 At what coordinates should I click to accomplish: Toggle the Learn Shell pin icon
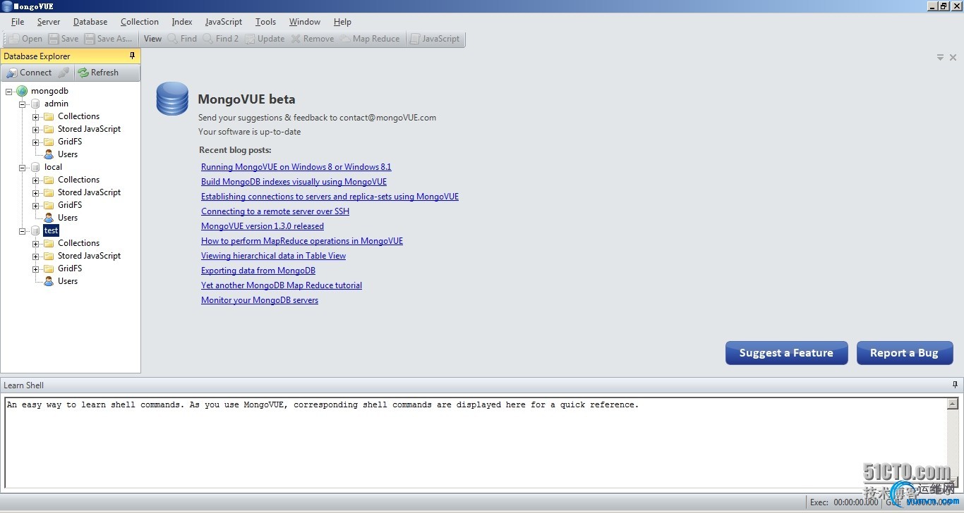click(x=955, y=385)
